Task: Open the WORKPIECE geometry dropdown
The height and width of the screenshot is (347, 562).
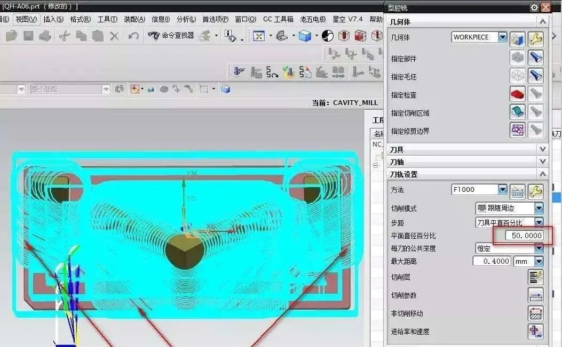Action: click(502, 37)
